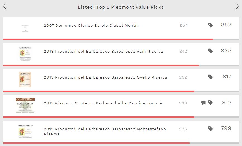Screen dimensions: 242x146
Task: Click price tag icon for Domenico Clerico Barolo
Action: tap(210, 25)
